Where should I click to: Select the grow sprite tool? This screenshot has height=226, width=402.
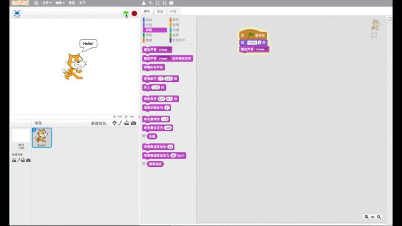coord(157,3)
